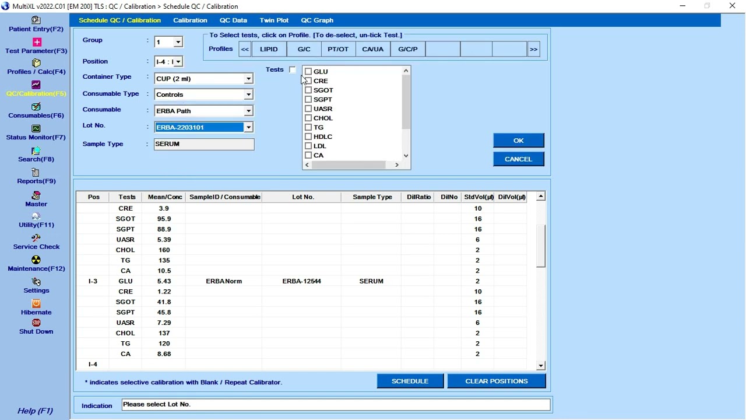The height and width of the screenshot is (420, 746).
Task: Show previous profiles with << arrow
Action: click(245, 49)
